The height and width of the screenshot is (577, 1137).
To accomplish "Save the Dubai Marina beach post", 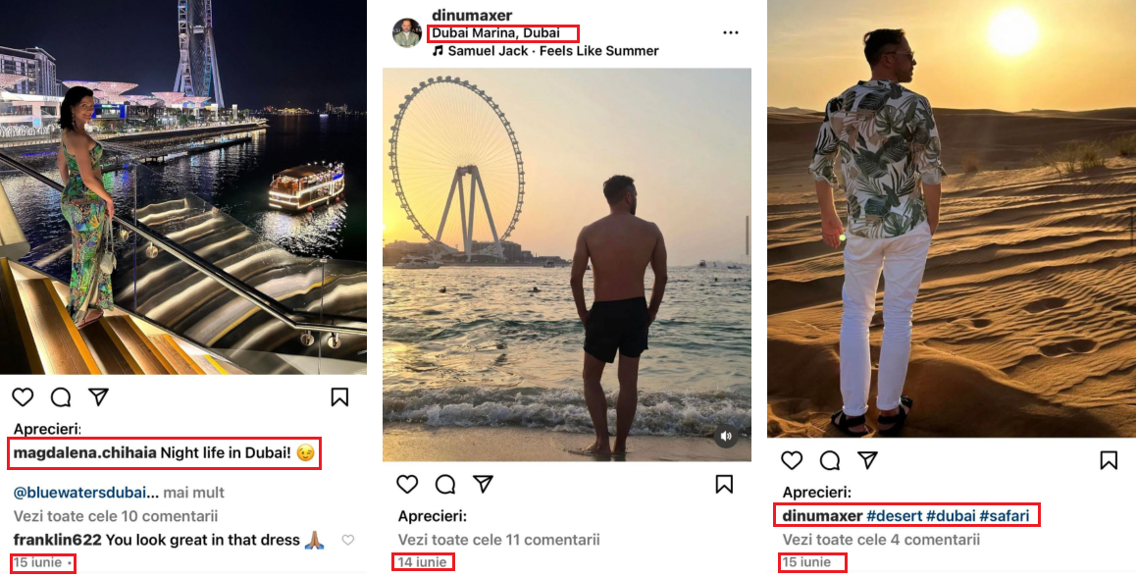I will (x=724, y=484).
